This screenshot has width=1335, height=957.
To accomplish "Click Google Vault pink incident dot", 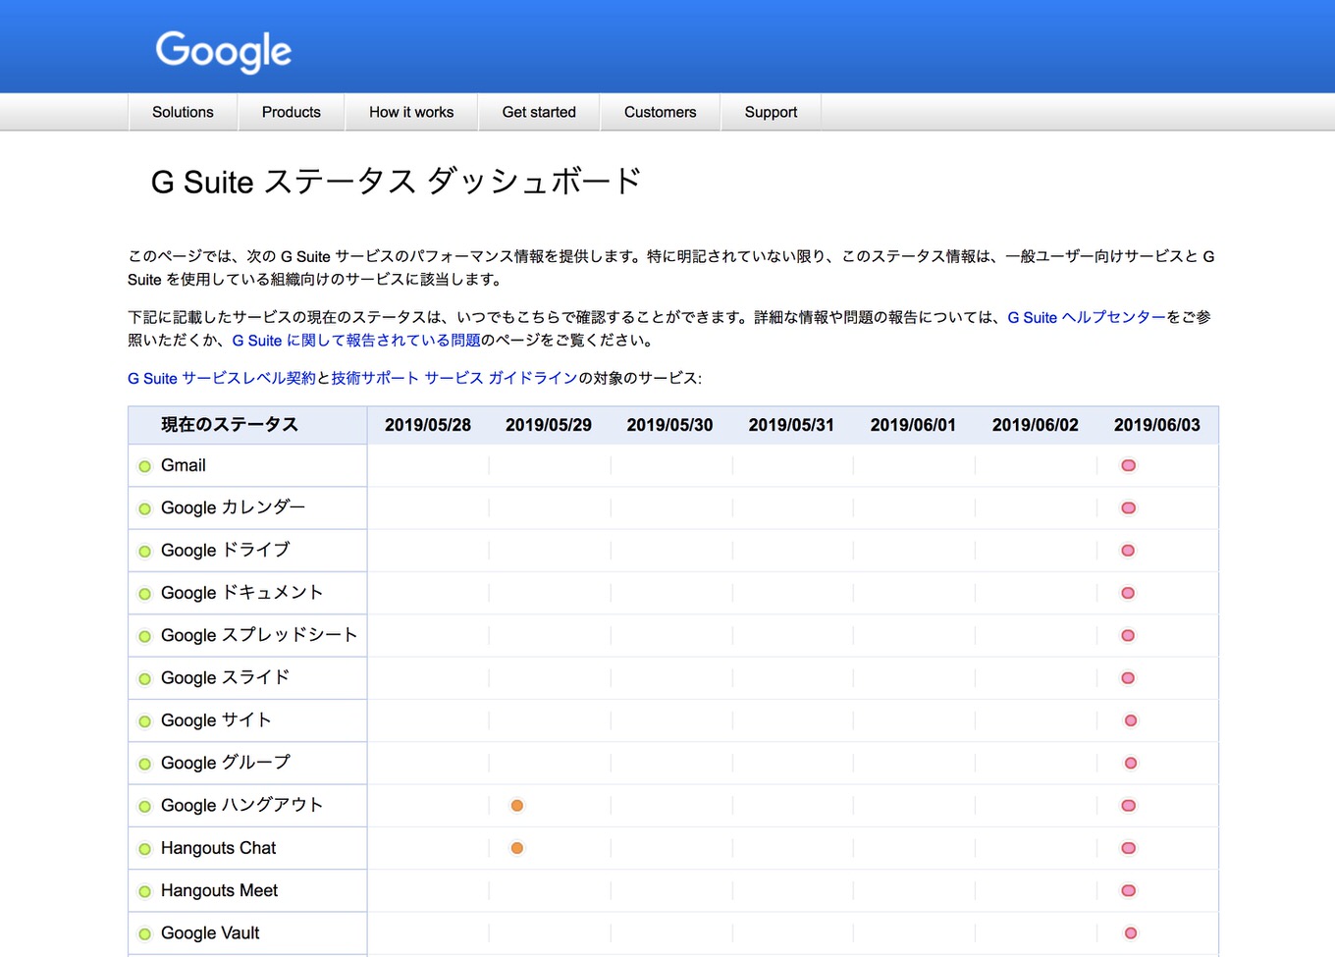I will click(x=1131, y=933).
